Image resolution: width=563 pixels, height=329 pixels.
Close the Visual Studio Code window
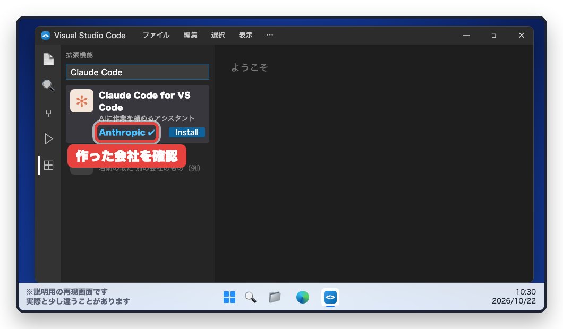coord(522,35)
